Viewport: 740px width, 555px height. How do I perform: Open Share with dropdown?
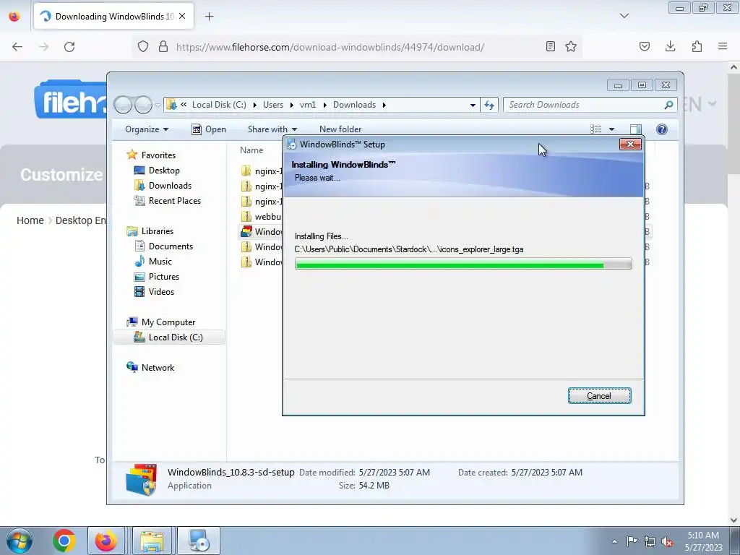[x=272, y=129]
